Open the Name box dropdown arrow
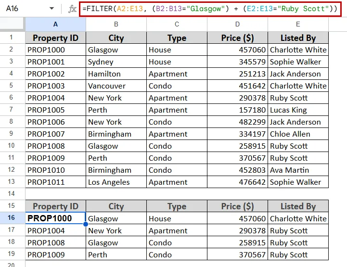This screenshot has height=267, width=347. (51, 9)
